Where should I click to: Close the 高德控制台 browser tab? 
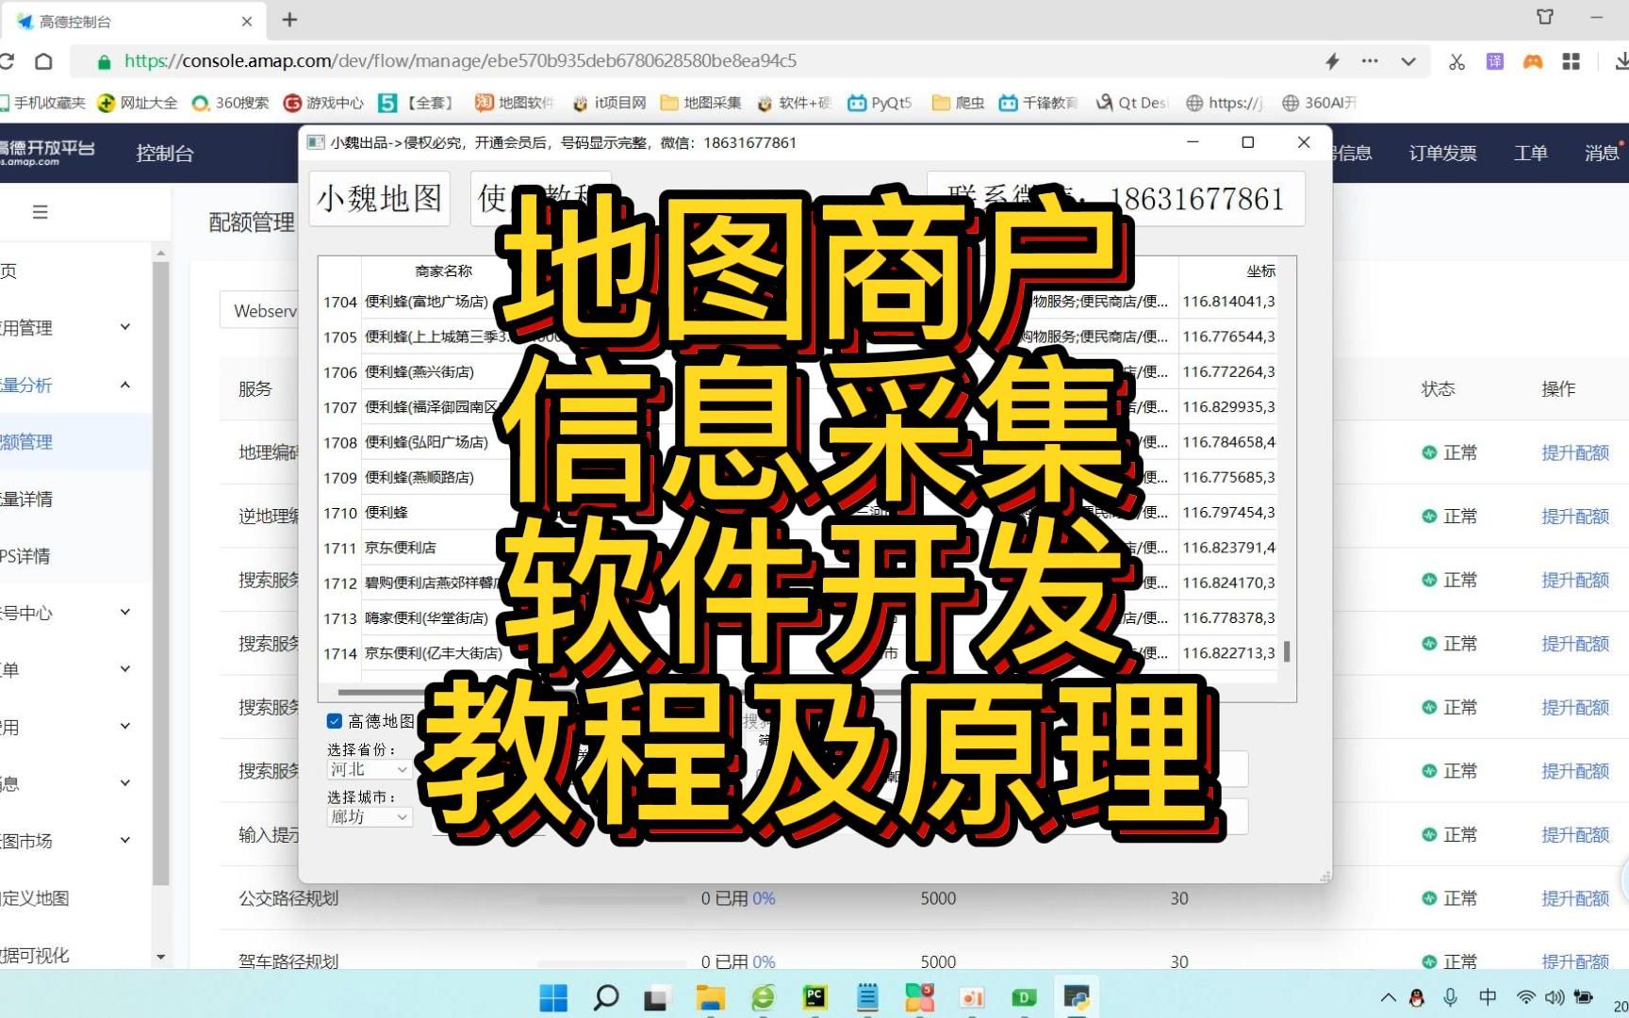[247, 21]
